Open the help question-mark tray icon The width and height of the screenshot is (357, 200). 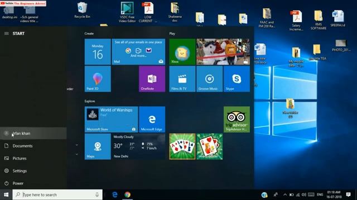(264, 194)
